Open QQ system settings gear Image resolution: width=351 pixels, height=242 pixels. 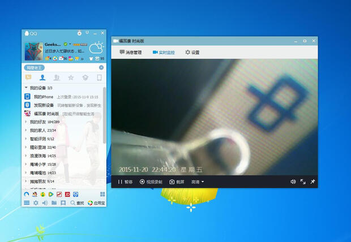pyautogui.click(x=36, y=203)
